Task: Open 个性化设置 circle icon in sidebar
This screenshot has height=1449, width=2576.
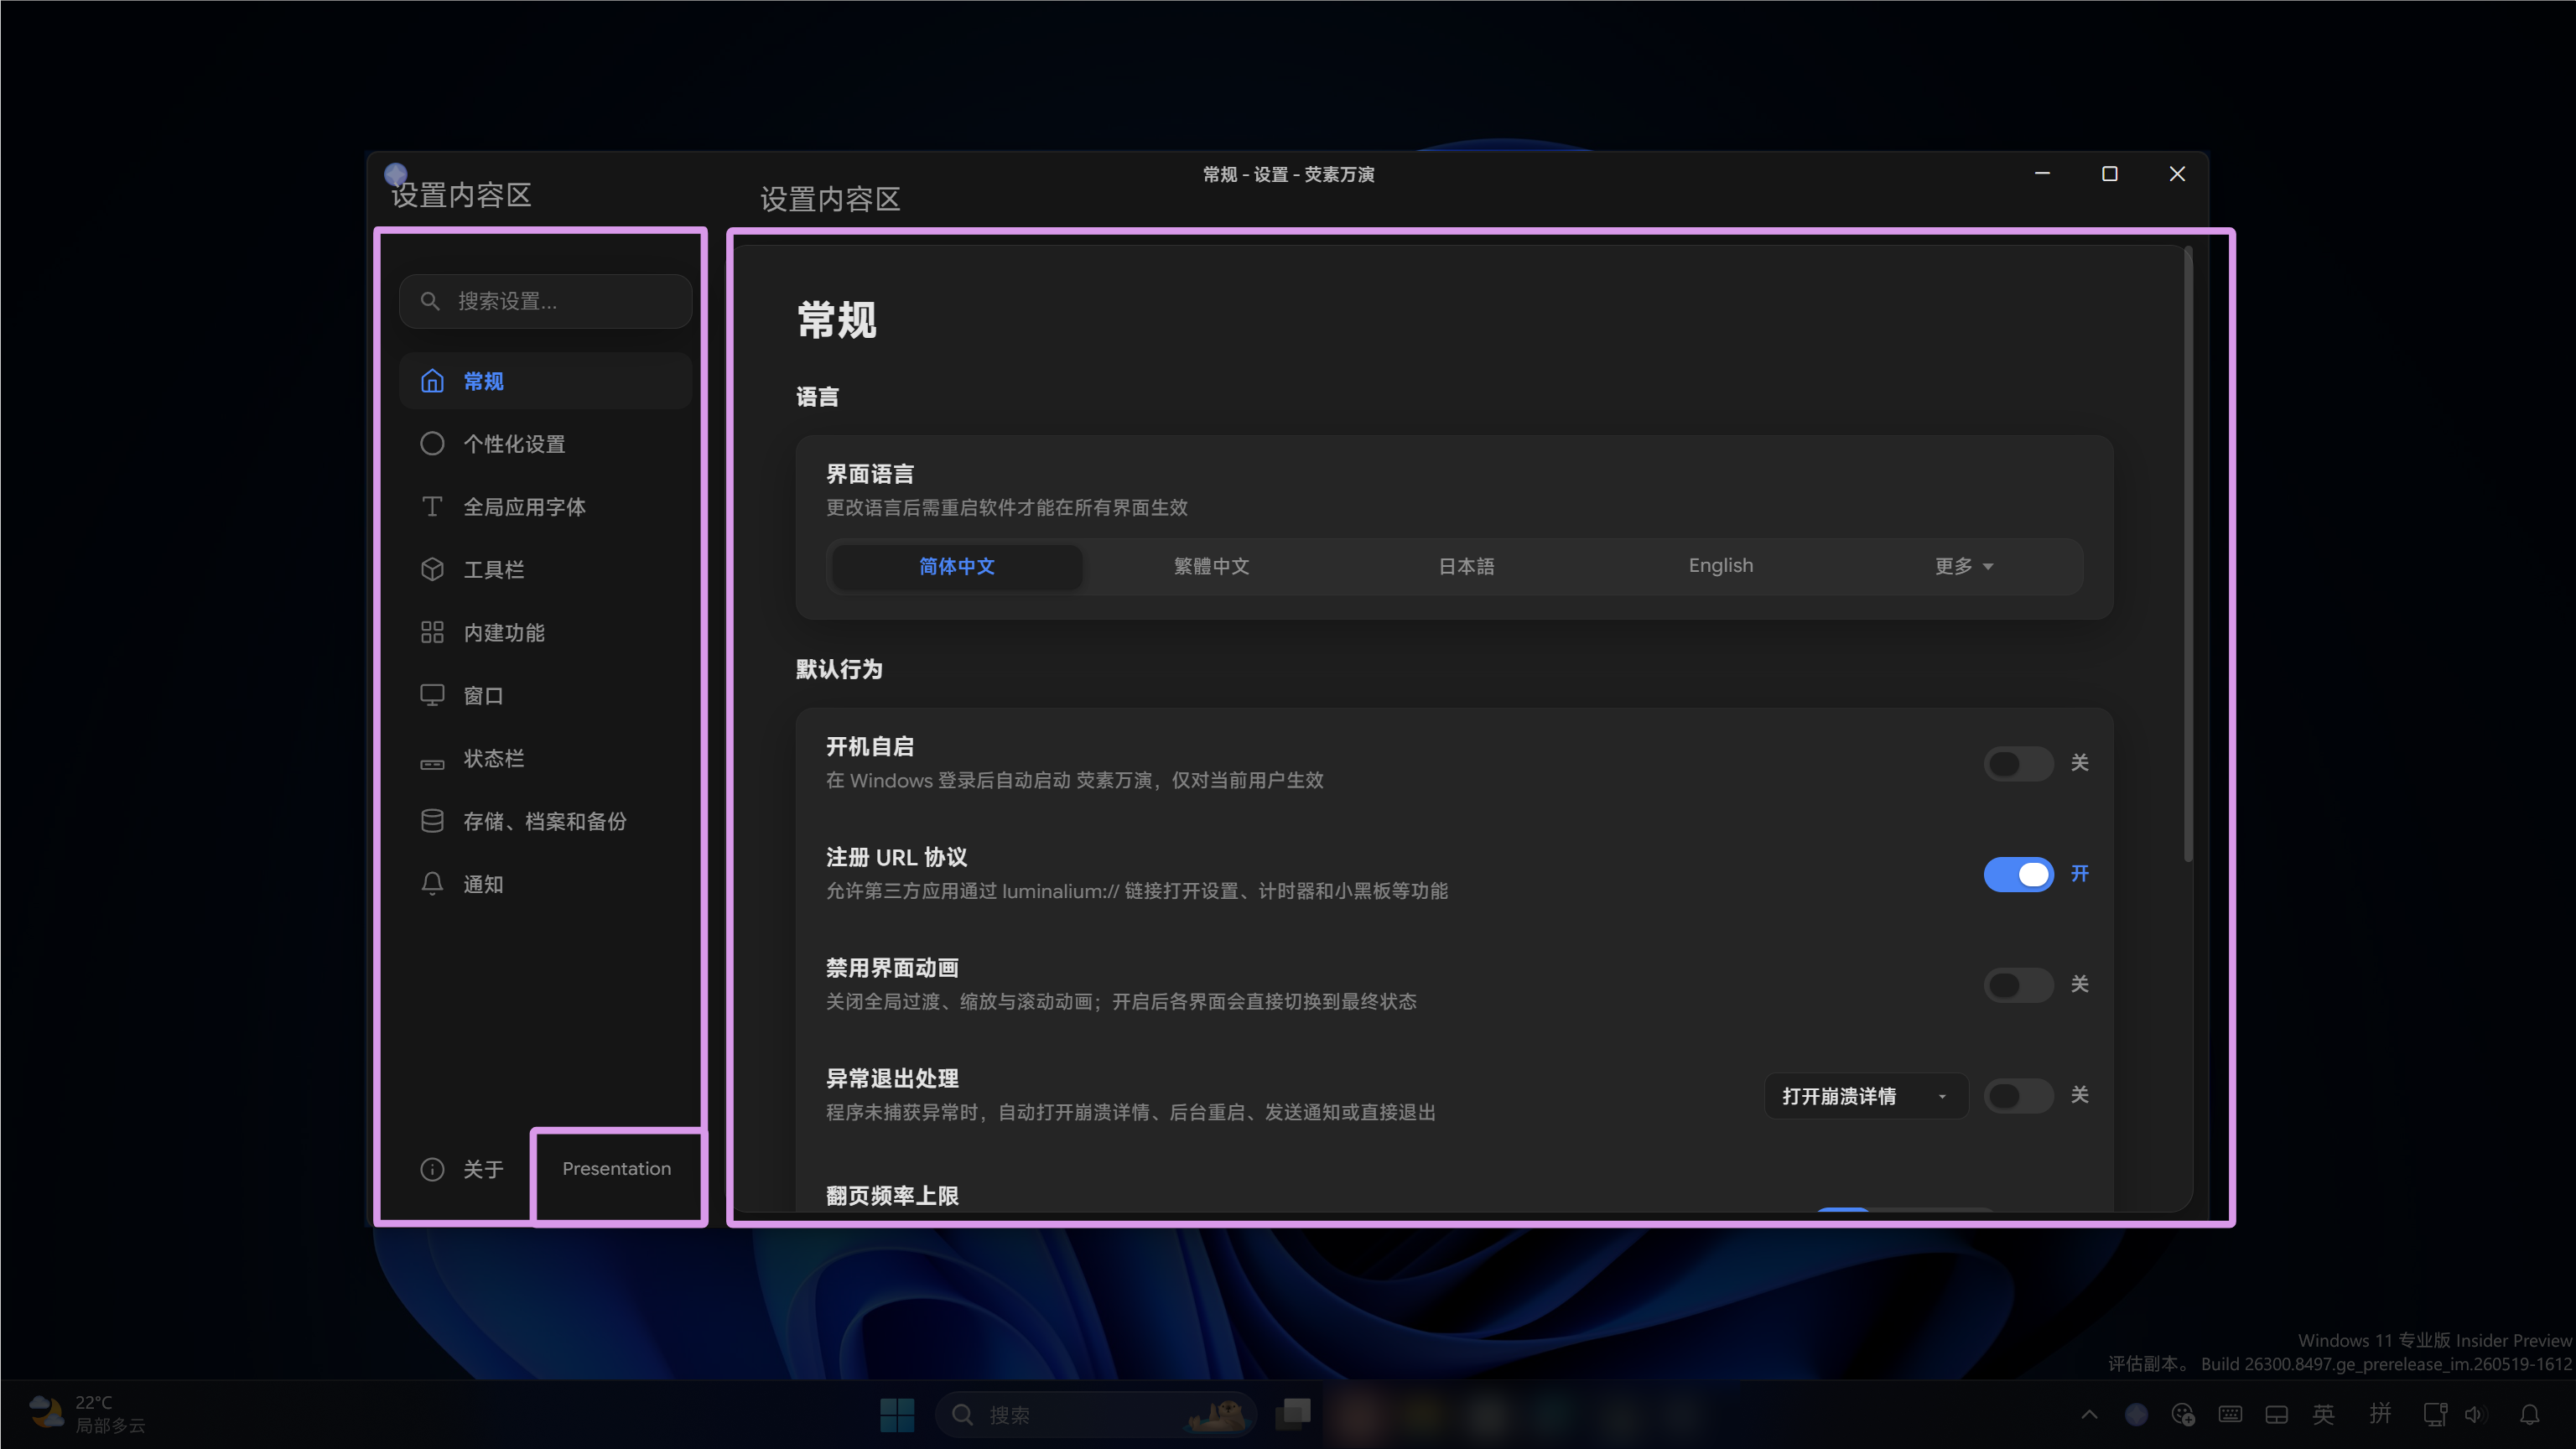Action: [x=432, y=444]
